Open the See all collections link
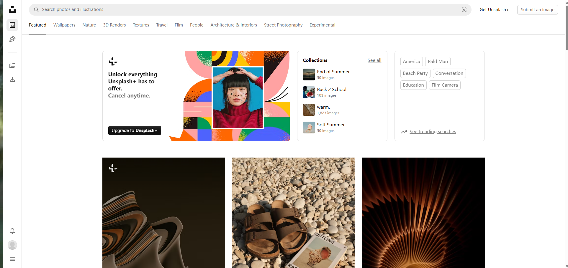 coord(374,60)
